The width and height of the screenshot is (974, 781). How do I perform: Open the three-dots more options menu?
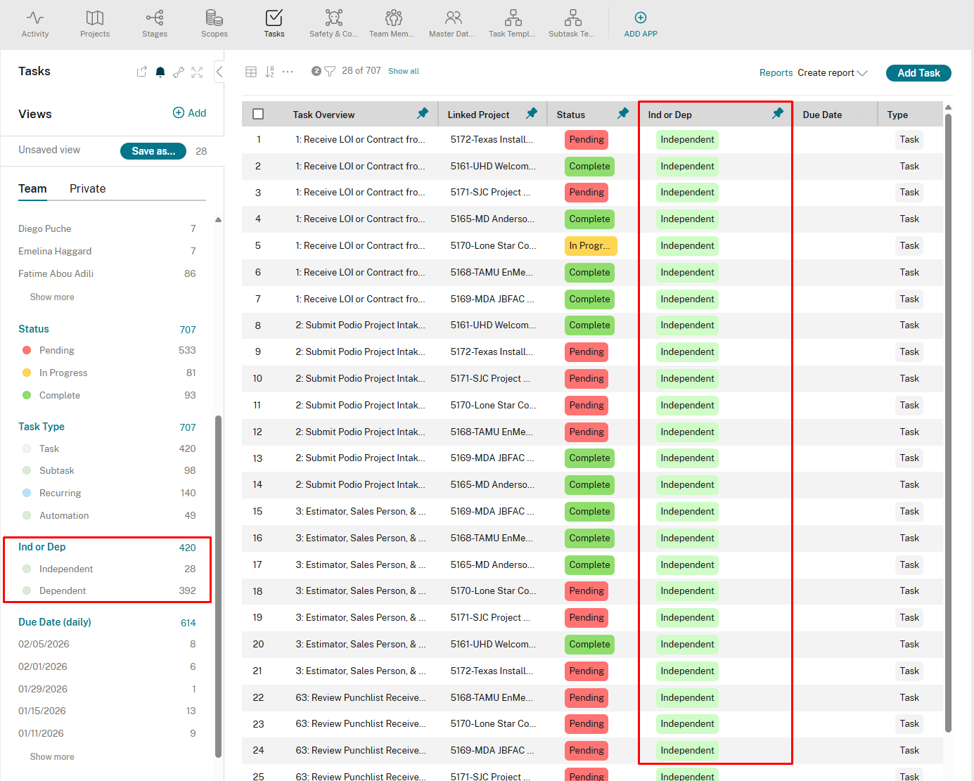(x=288, y=71)
